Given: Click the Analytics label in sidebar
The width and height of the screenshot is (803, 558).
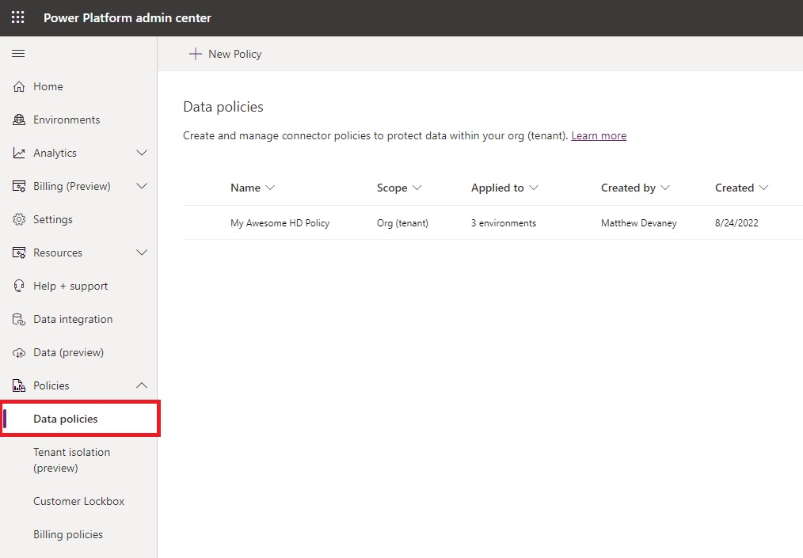Looking at the screenshot, I should coord(55,153).
